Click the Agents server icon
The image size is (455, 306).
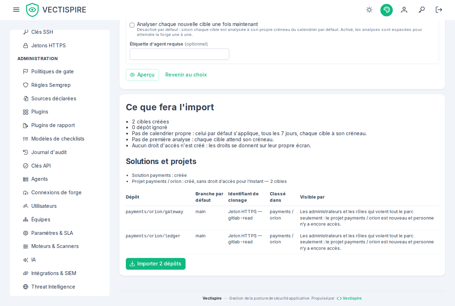(x=26, y=179)
